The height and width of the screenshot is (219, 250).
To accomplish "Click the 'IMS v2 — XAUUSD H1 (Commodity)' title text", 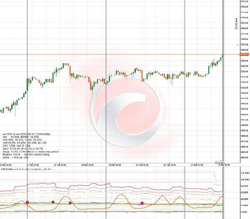I will click(x=27, y=134).
